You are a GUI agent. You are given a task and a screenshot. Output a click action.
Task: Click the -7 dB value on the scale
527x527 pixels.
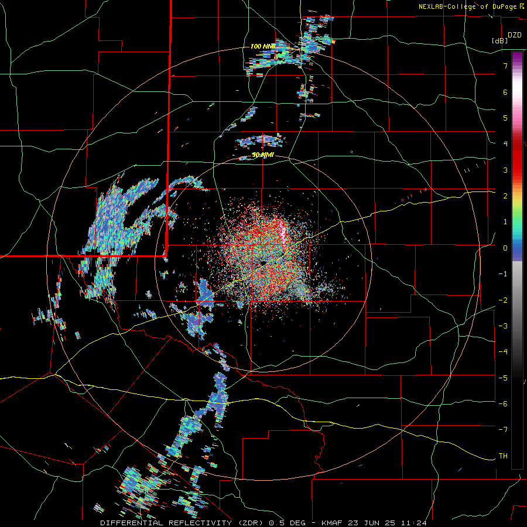[x=503, y=430]
